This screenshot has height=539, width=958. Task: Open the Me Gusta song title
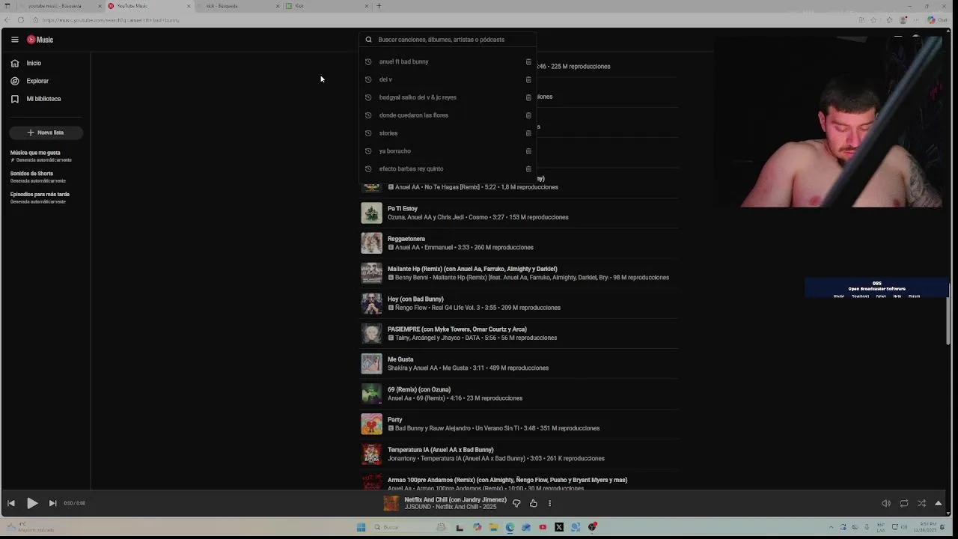[400, 359]
